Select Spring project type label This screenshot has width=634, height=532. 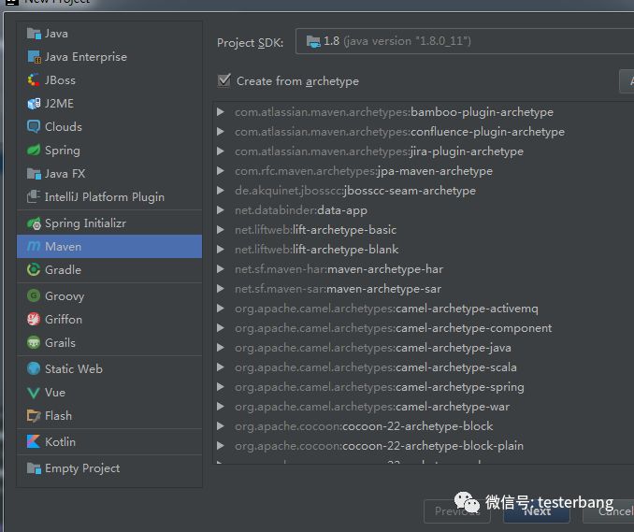[63, 151]
